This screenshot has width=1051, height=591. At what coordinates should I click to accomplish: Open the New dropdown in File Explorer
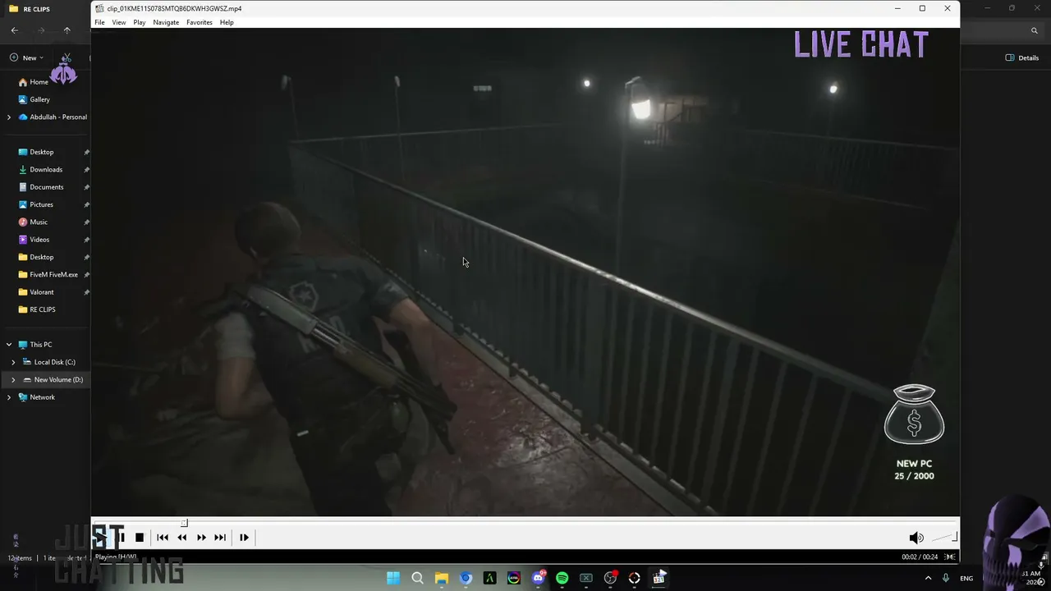[x=26, y=57]
